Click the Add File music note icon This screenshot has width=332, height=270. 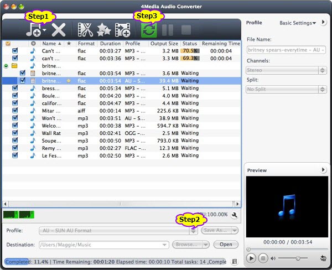pyautogui.click(x=34, y=30)
